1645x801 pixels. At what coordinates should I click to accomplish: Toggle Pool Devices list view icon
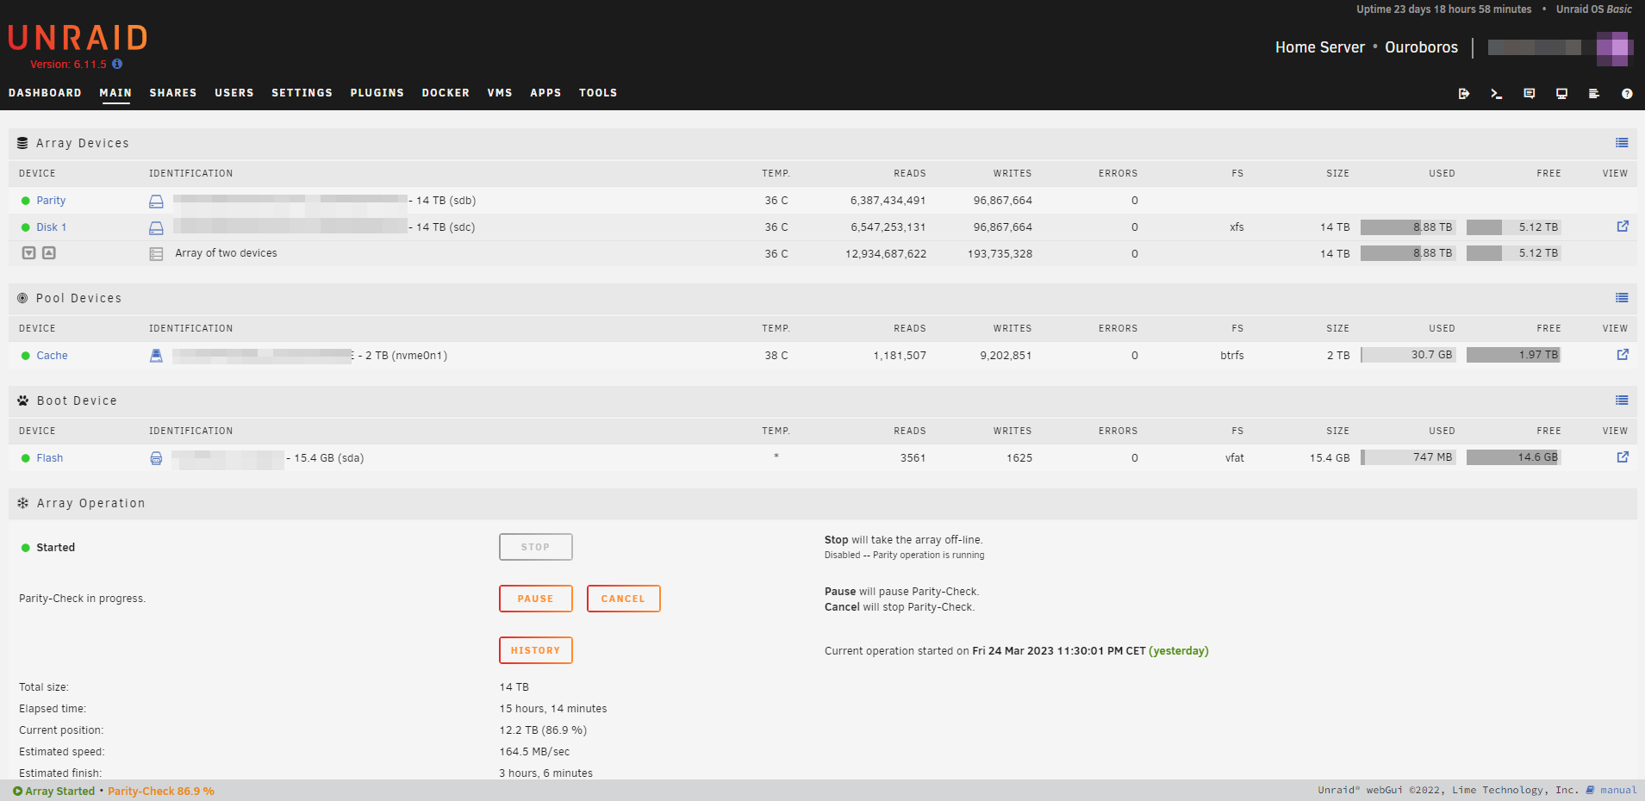(1622, 298)
